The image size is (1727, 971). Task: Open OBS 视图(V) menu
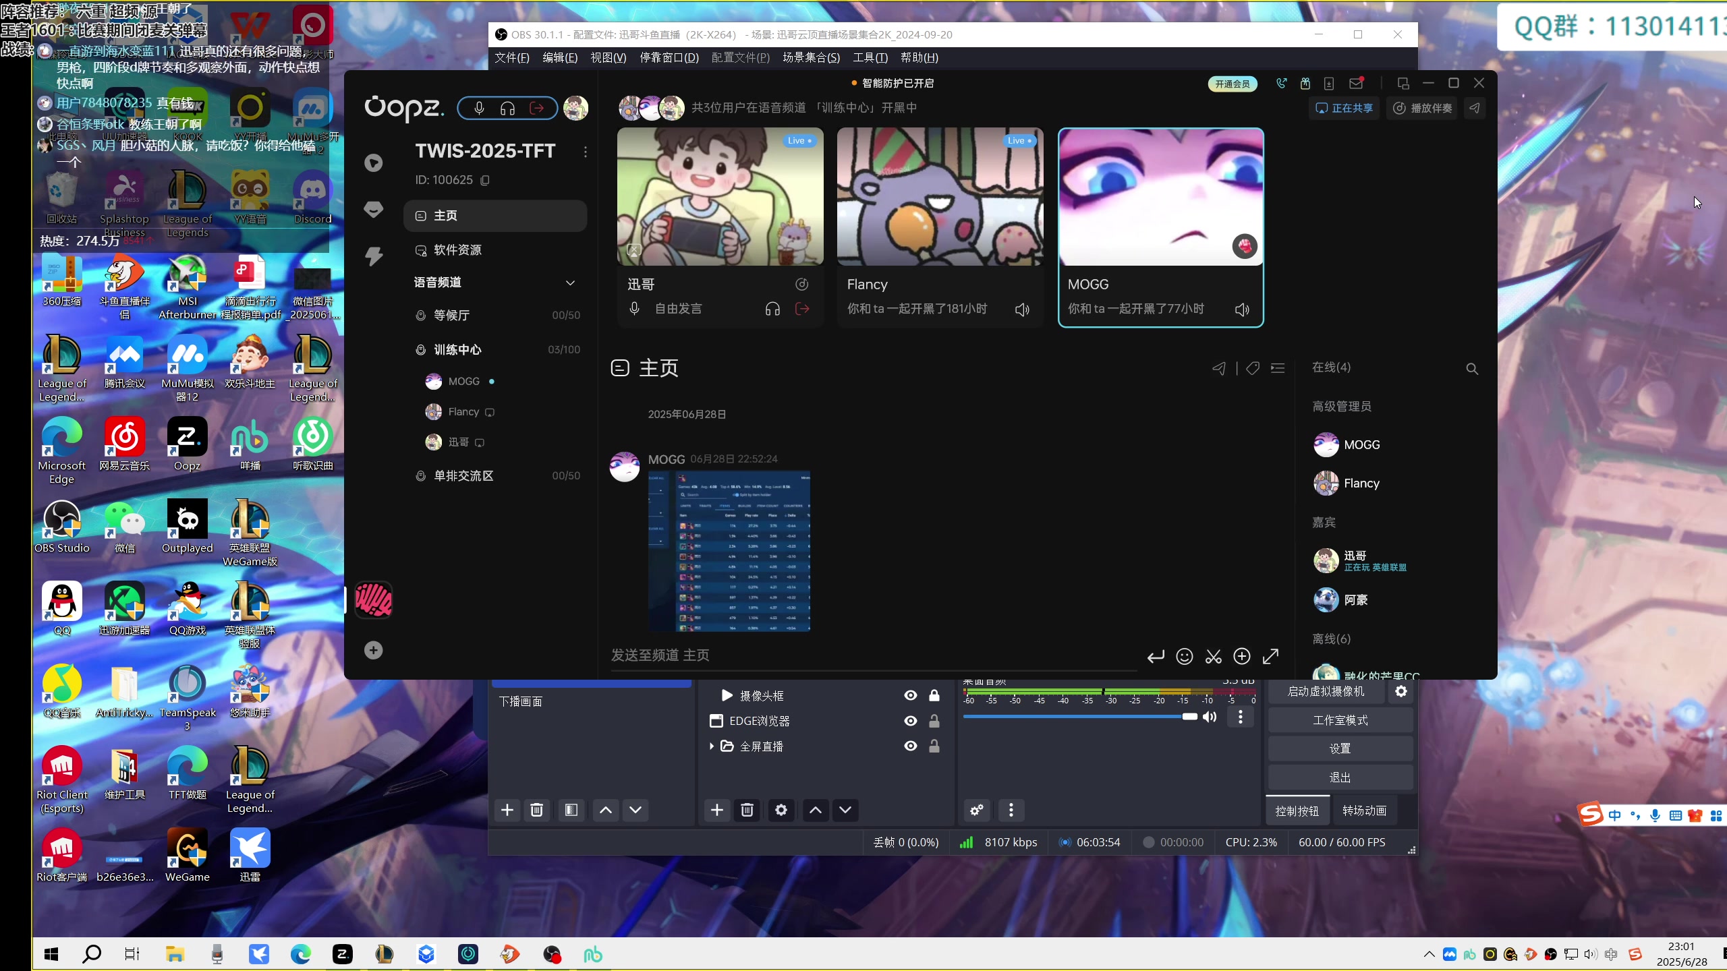[608, 58]
